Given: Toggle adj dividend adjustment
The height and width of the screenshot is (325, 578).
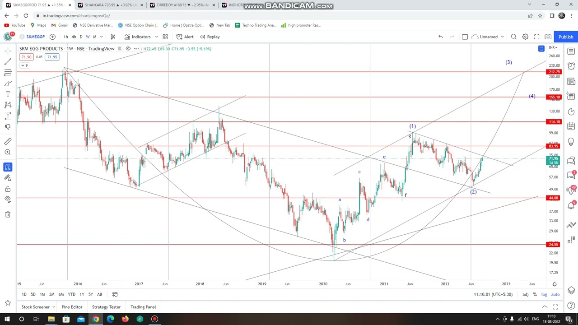Looking at the screenshot, I should pyautogui.click(x=526, y=294).
